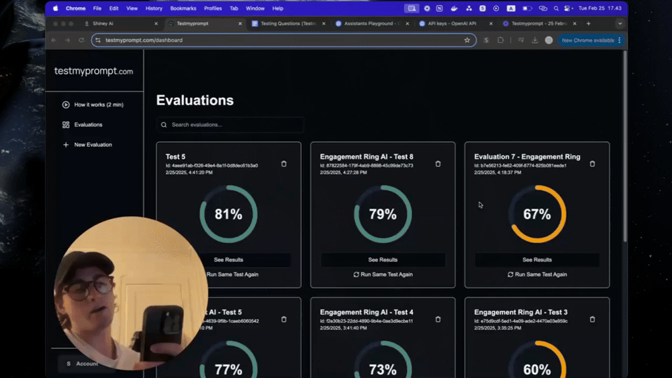Open a new browser tab with plus icon
The height and width of the screenshot is (378, 672).
(589, 24)
